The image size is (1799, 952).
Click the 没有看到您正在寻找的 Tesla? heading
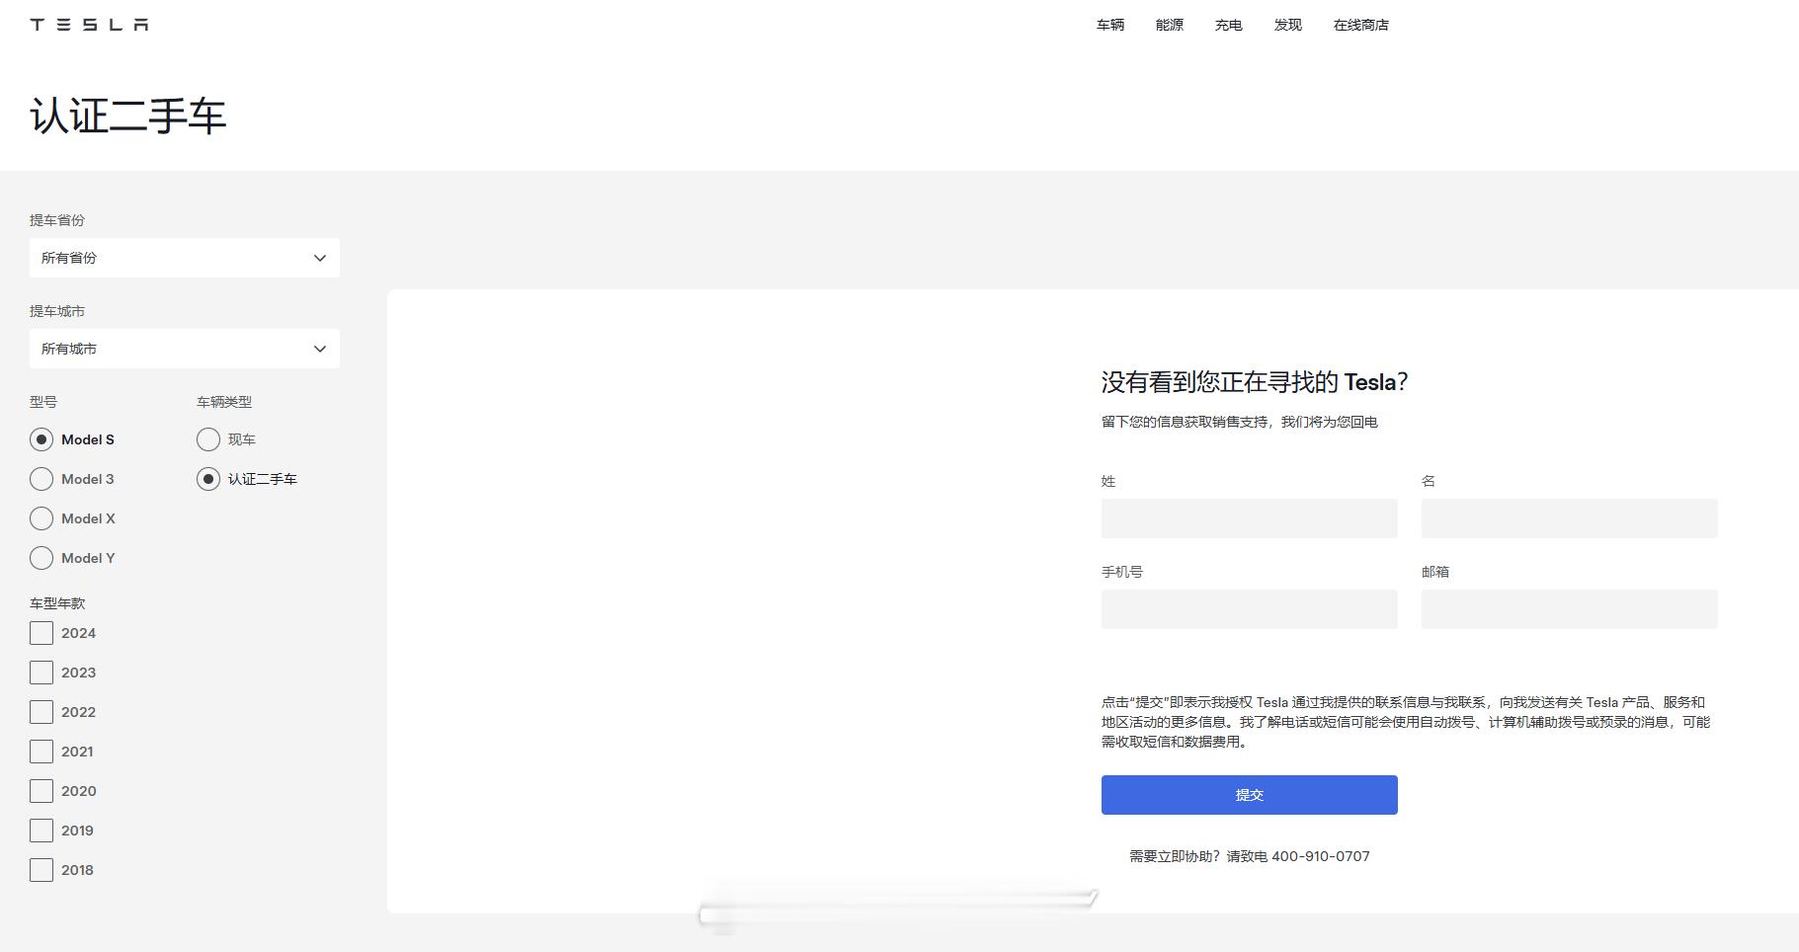(1255, 382)
